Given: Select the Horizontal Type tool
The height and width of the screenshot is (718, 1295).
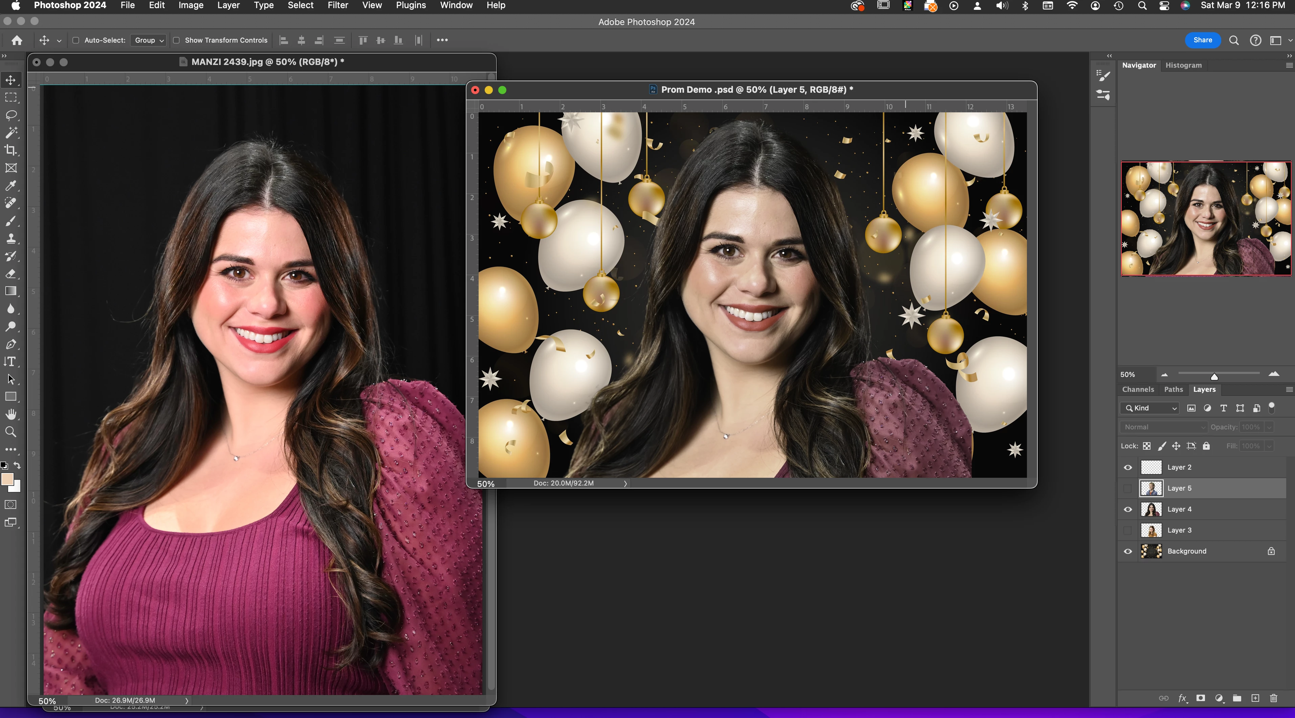Looking at the screenshot, I should pos(10,362).
